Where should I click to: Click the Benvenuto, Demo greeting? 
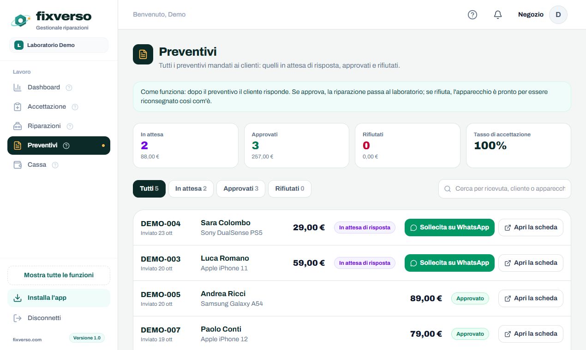coord(159,15)
